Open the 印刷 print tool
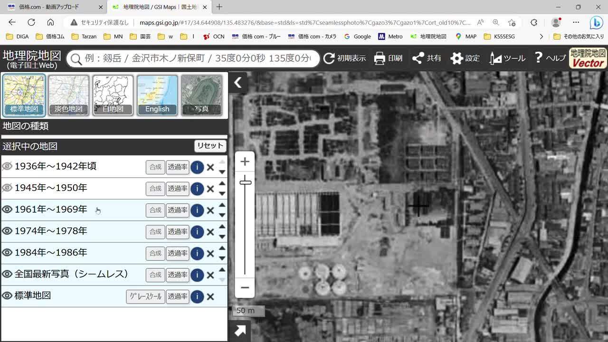Image resolution: width=608 pixels, height=342 pixels. (388, 58)
